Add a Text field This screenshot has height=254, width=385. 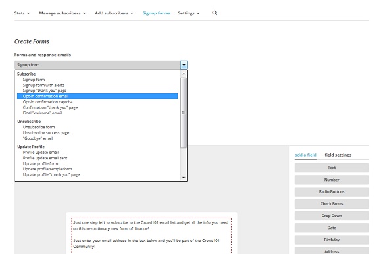click(332, 168)
